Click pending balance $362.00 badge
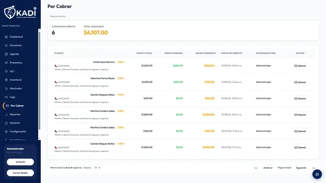The width and height of the screenshot is (326, 183). 209,131
